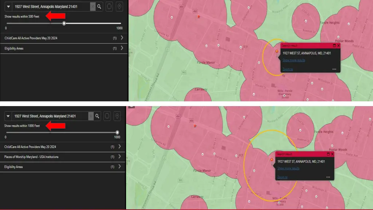The height and width of the screenshot is (210, 373).
Task: Click the round select-location icon in the 1000 Feet panel
Action: (x=107, y=116)
